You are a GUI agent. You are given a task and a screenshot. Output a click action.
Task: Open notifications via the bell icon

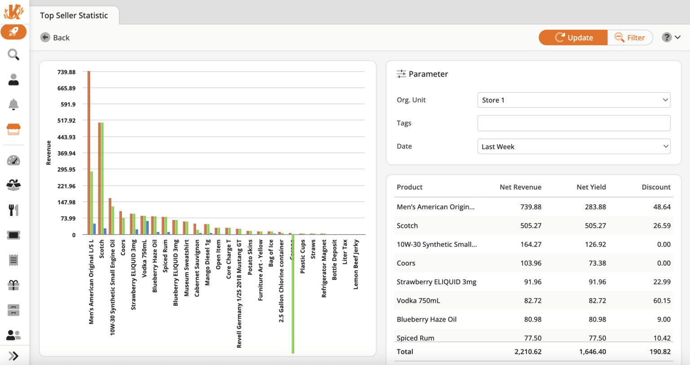13,104
